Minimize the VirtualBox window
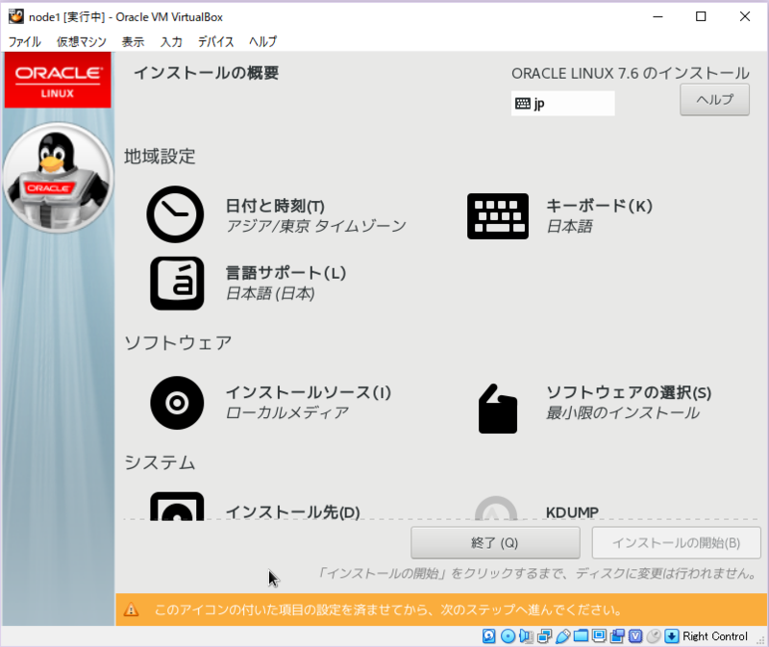Image resolution: width=769 pixels, height=647 pixels. 658,16
